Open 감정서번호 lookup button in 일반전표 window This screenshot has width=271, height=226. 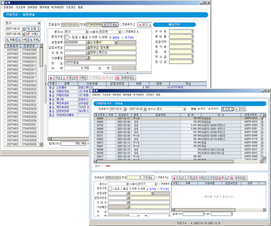[x=87, y=48]
